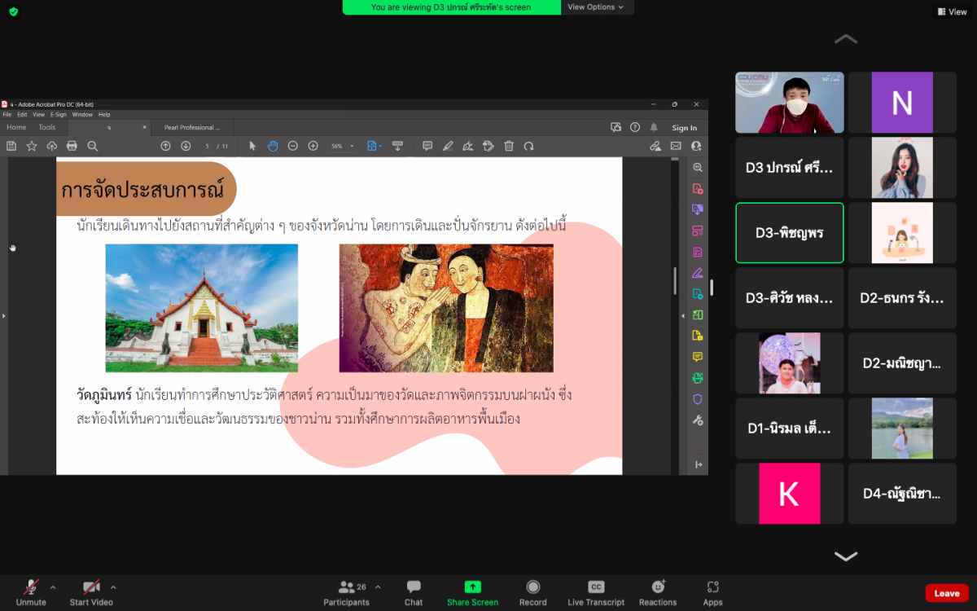Open Find text magnifier in Acrobat toolbar

point(93,146)
